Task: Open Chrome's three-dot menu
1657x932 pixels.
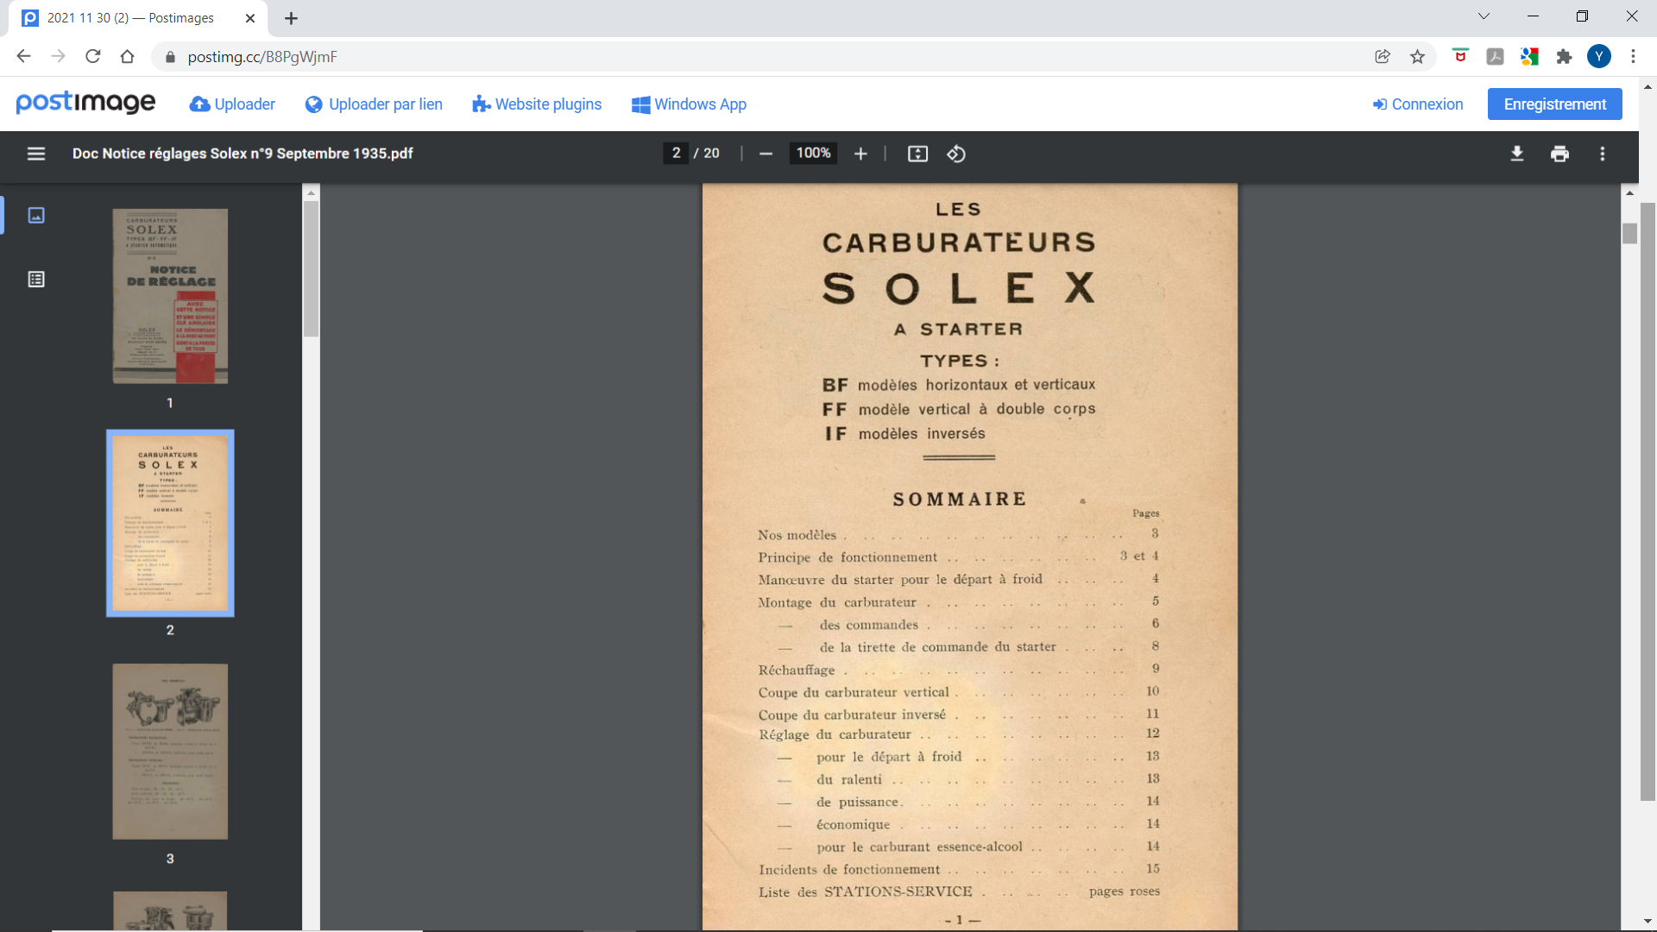Action: click(1633, 56)
